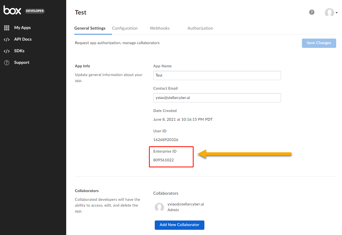This screenshot has width=342, height=235.
Task: Go to the Authorization tab
Action: (x=200, y=28)
